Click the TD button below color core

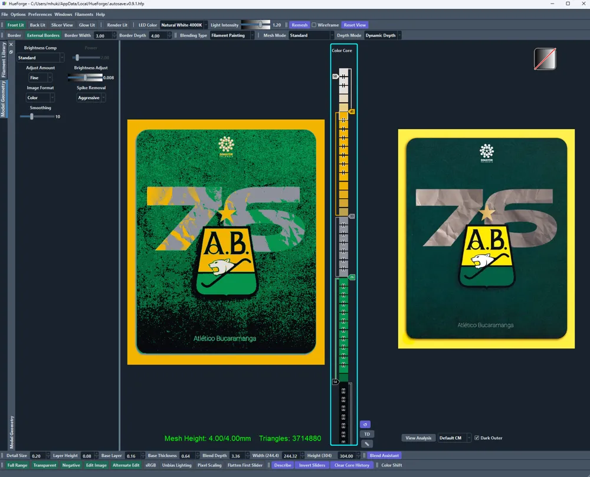(367, 434)
